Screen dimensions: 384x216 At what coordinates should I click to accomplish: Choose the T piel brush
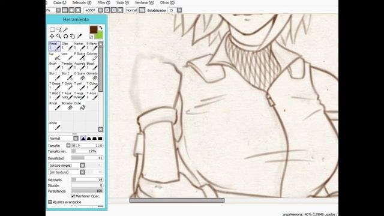click(80, 86)
